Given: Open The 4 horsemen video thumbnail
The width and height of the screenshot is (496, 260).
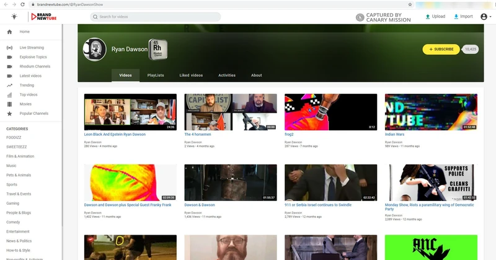Looking at the screenshot, I should [231, 112].
